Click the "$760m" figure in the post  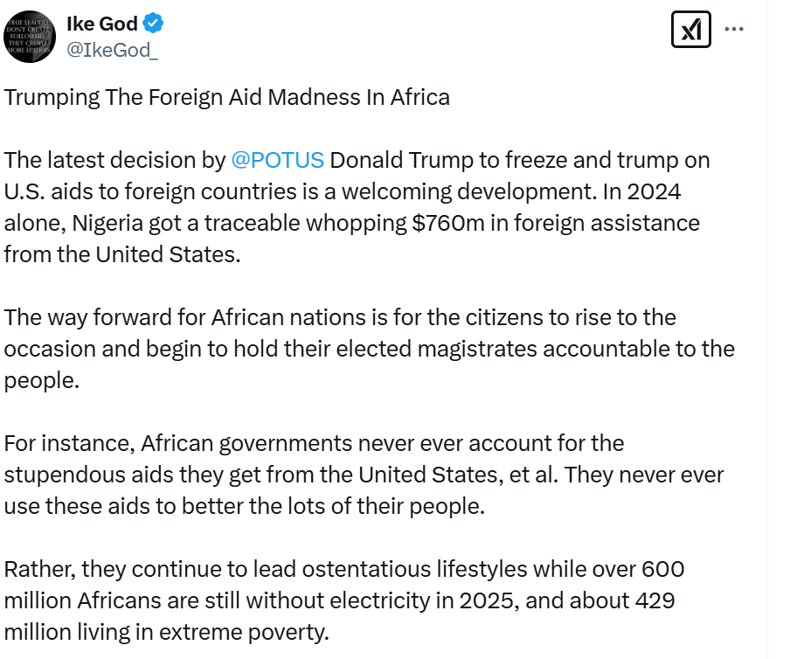[451, 223]
